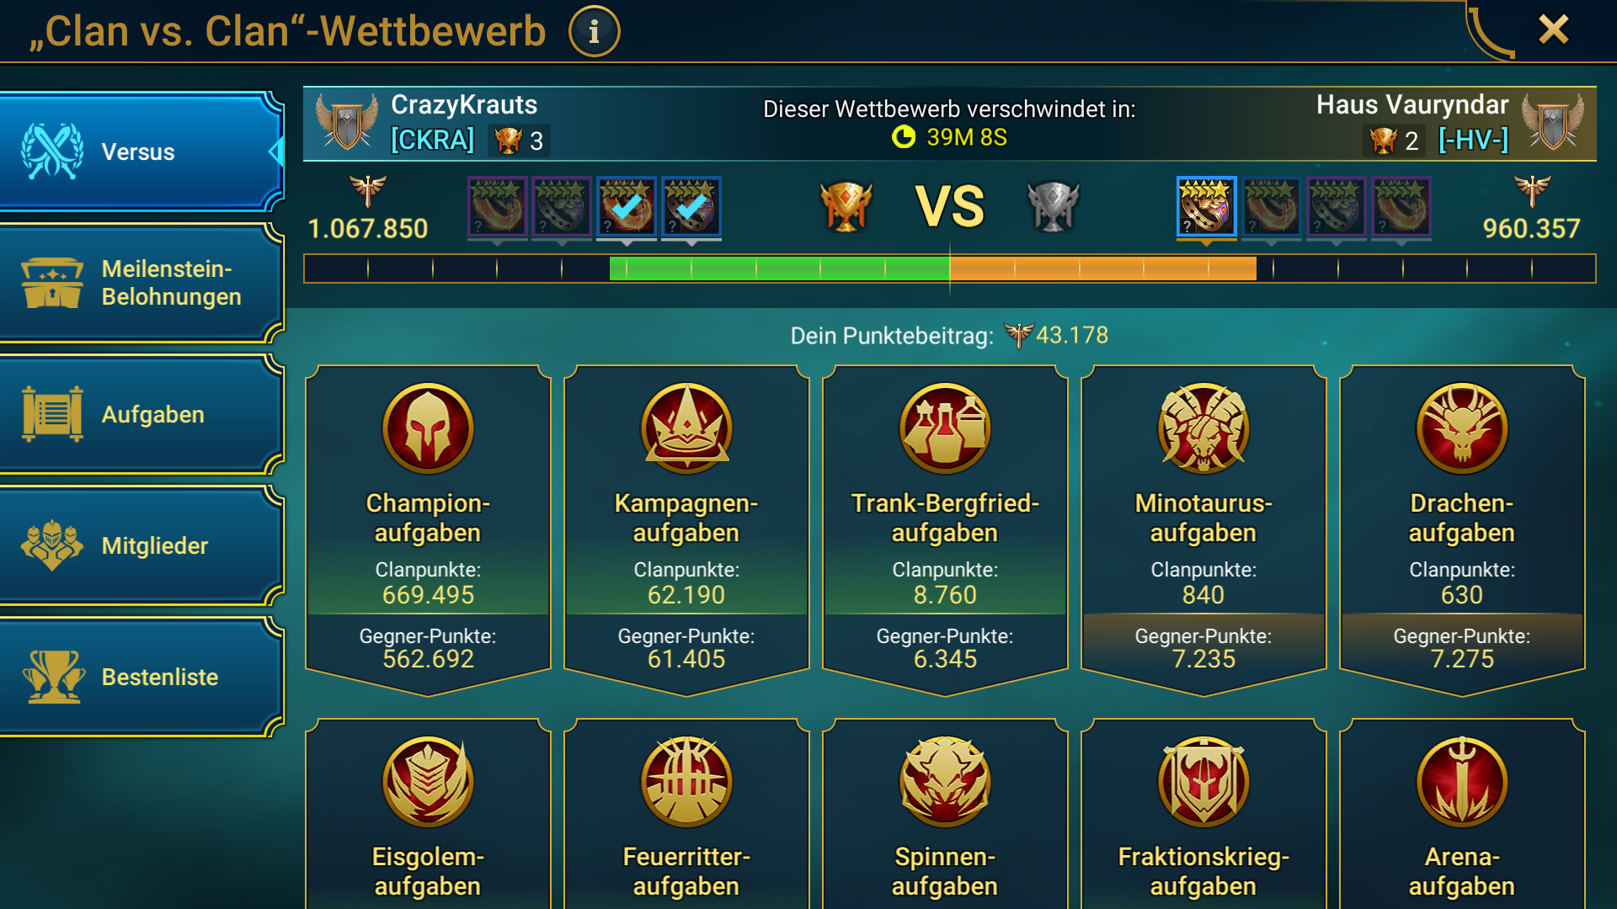The width and height of the screenshot is (1617, 909).
Task: Select the Champion-aufgaben helmet icon
Action: (x=428, y=428)
